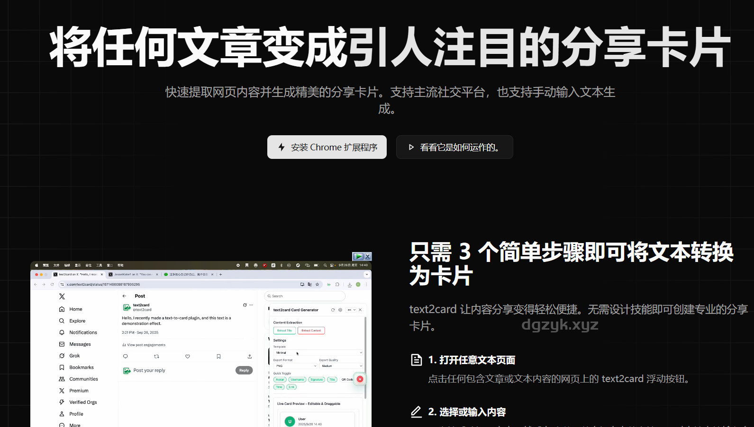Click the refresh icon in the text2card panel header

click(333, 310)
